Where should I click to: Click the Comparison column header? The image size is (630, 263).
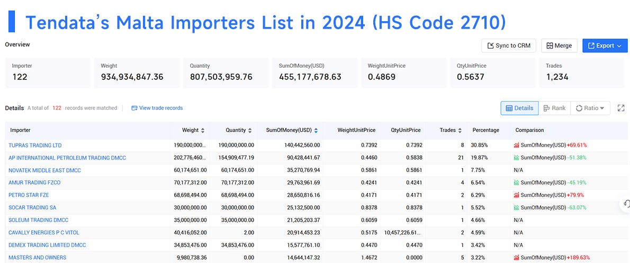click(529, 131)
